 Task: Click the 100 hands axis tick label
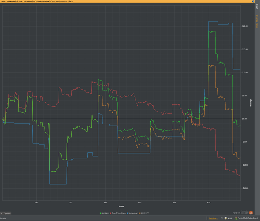[36, 202]
